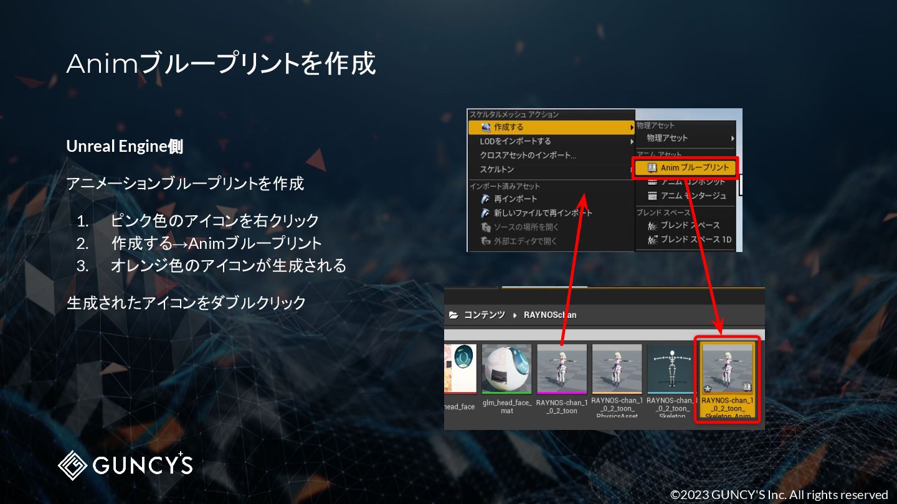897x504 pixels.
Task: Select the glm_head_face_mat material thumbnail
Action: 506,369
